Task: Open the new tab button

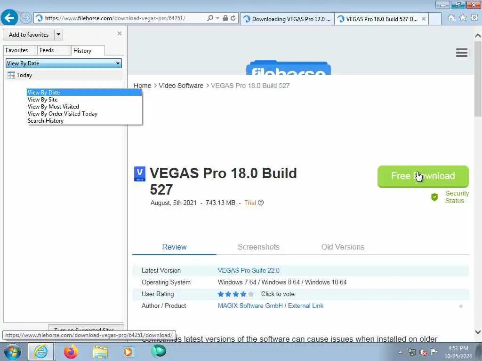Action: [x=434, y=19]
